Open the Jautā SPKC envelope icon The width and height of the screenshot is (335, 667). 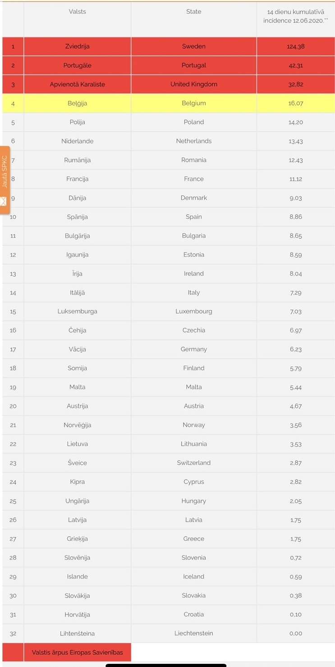[x=4, y=201]
